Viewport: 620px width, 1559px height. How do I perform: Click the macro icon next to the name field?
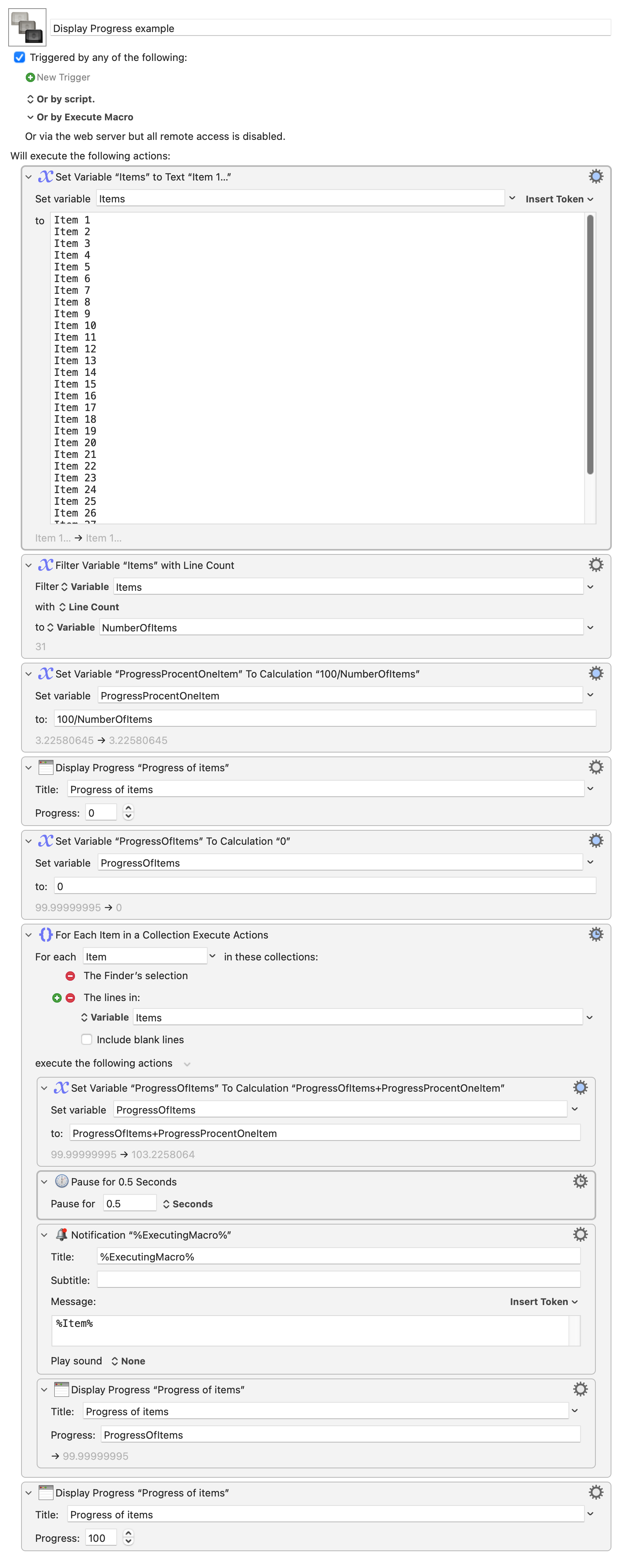(x=27, y=27)
